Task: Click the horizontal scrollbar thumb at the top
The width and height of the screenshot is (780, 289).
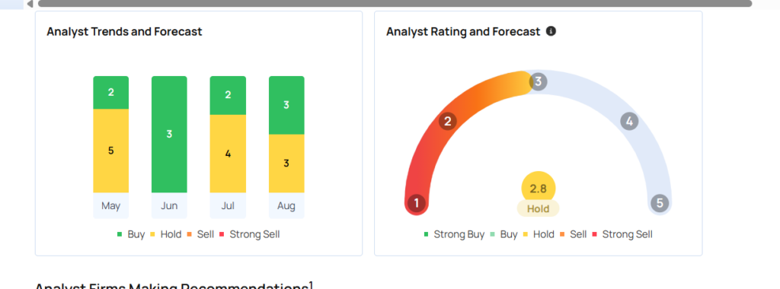Action: coord(395,4)
